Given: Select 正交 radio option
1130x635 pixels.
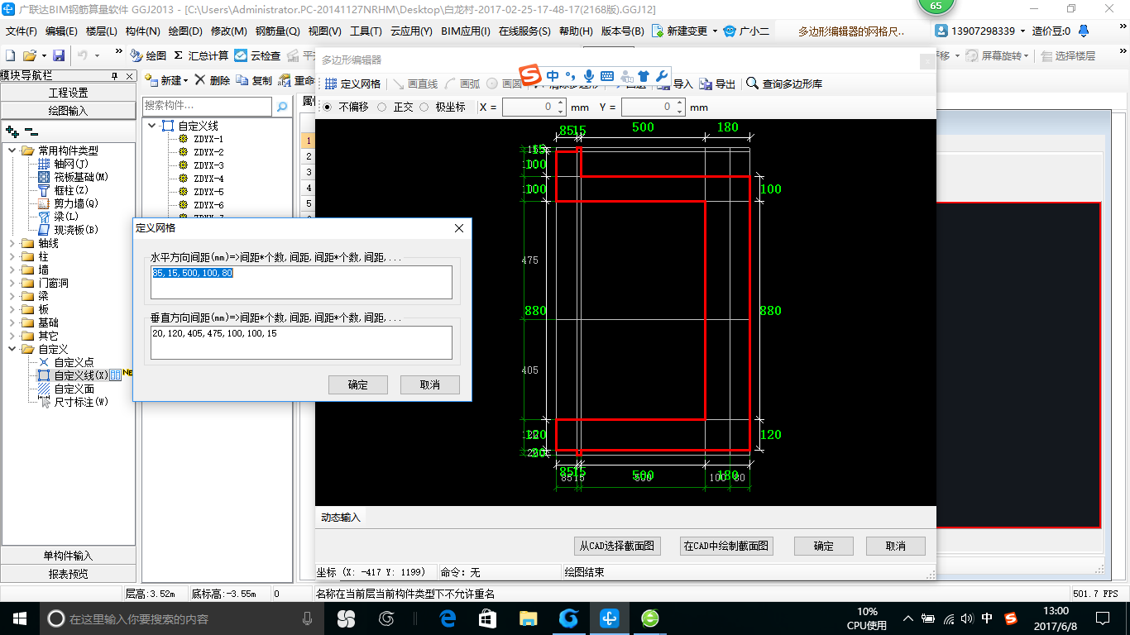Looking at the screenshot, I should point(381,107).
